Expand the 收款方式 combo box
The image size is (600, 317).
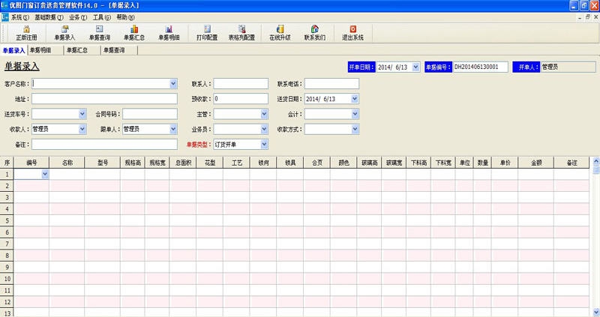[355, 129]
